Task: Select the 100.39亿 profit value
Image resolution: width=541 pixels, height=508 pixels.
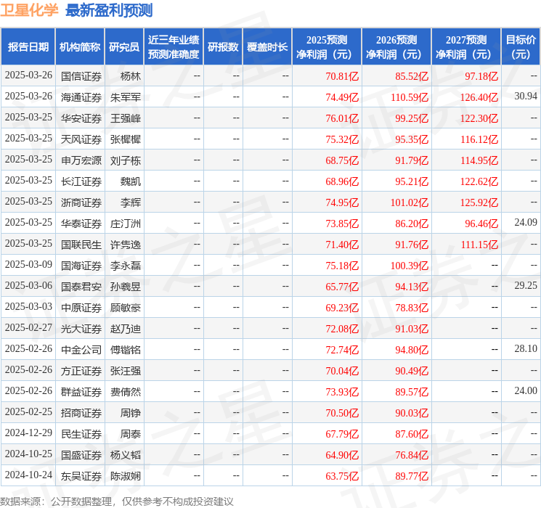Action: (x=410, y=266)
